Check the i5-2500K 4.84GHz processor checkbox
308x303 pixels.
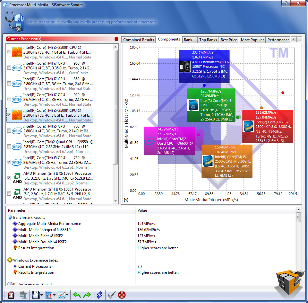click(x=9, y=52)
